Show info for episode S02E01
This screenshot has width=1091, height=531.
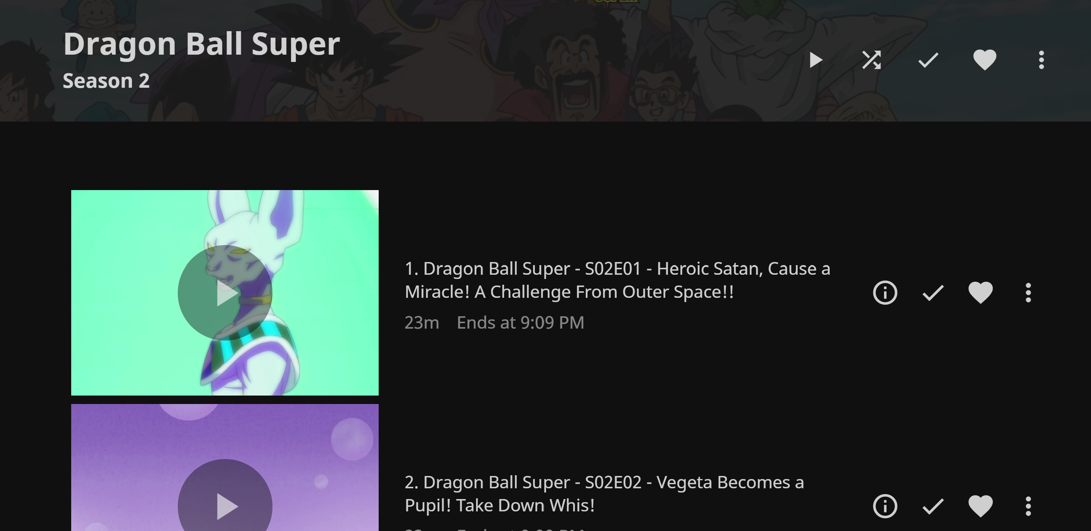pos(885,292)
